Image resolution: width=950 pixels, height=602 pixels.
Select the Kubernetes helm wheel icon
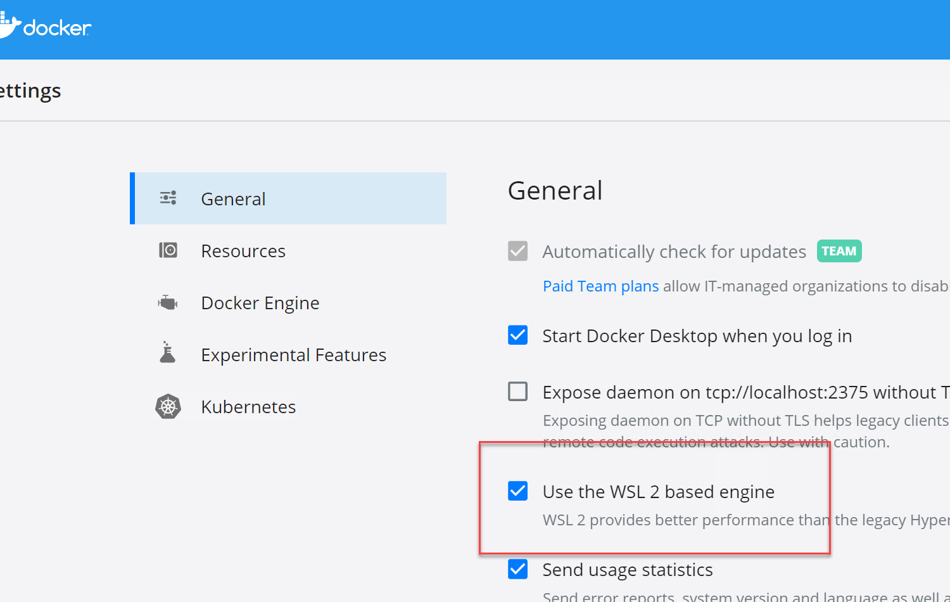[x=168, y=406]
